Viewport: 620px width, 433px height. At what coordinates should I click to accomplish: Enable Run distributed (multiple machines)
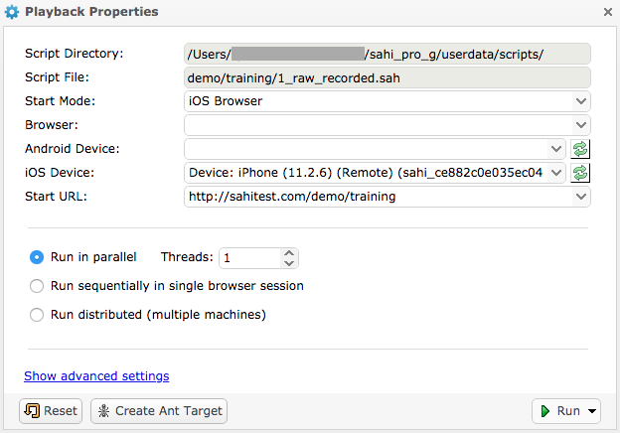click(37, 315)
